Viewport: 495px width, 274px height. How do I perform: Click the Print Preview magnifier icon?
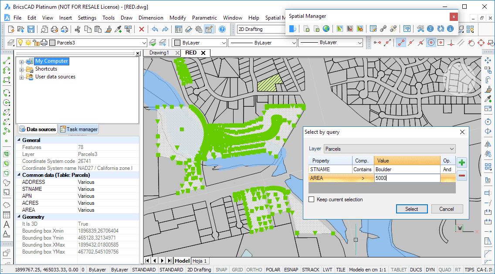tap(44, 29)
